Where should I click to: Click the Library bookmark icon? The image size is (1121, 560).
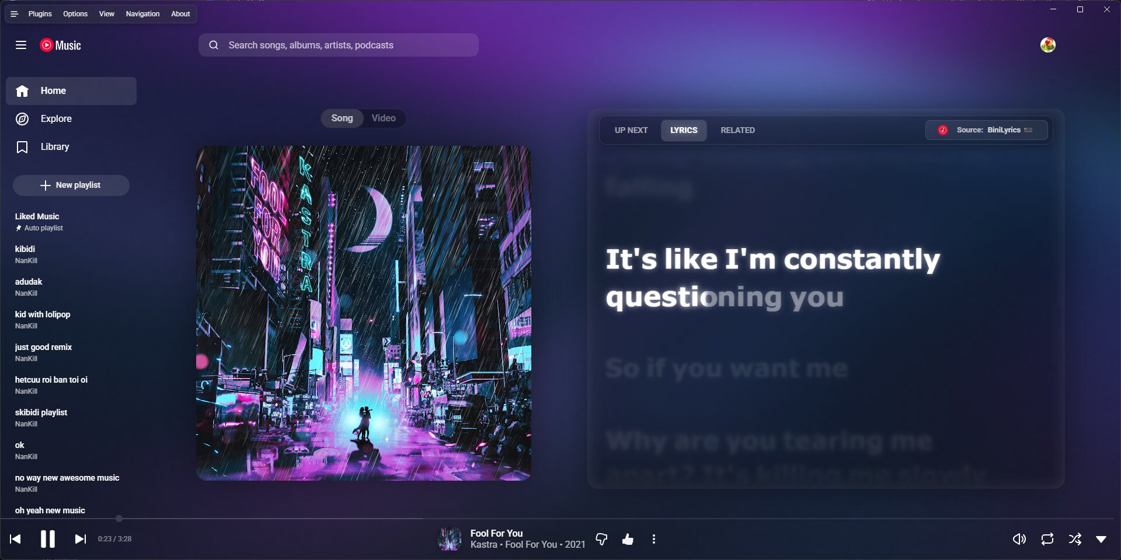(22, 147)
